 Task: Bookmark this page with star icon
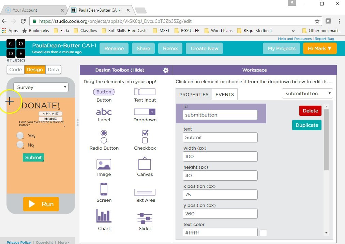point(317,21)
